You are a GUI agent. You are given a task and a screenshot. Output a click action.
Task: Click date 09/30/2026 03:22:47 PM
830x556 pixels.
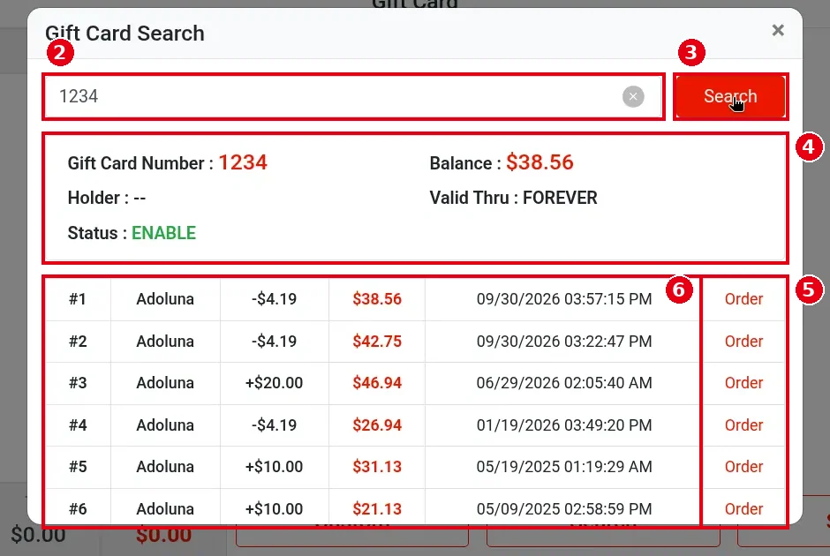pos(563,342)
